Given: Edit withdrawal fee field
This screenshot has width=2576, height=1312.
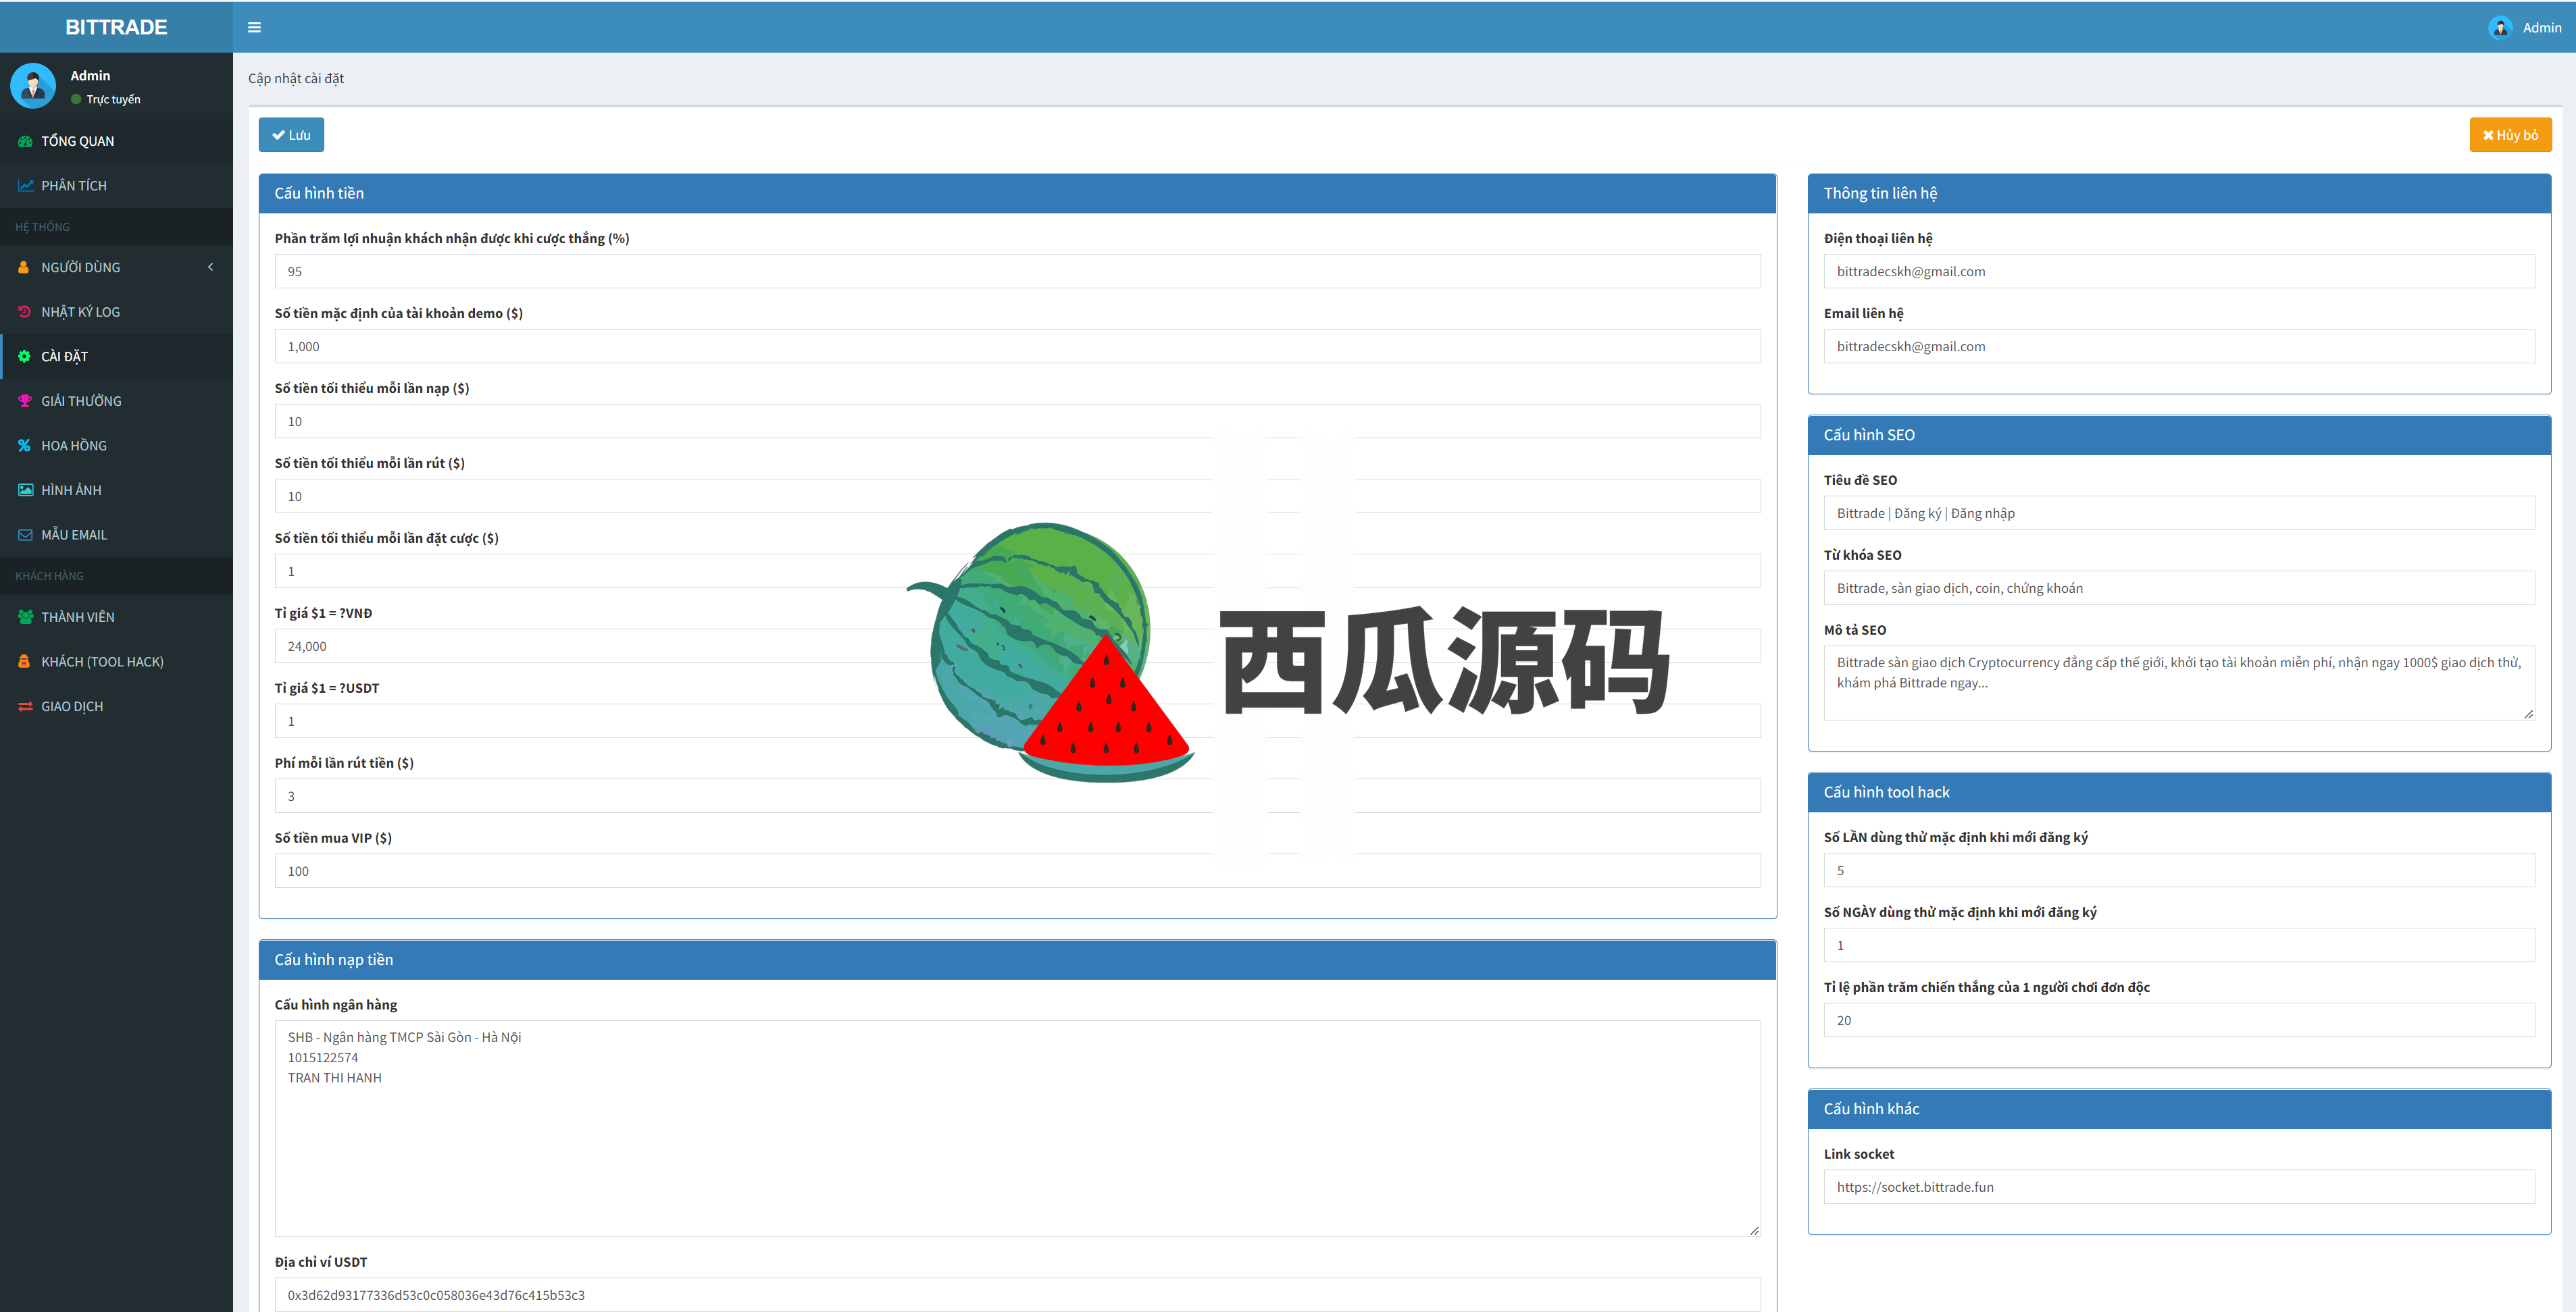Looking at the screenshot, I should (x=1017, y=795).
